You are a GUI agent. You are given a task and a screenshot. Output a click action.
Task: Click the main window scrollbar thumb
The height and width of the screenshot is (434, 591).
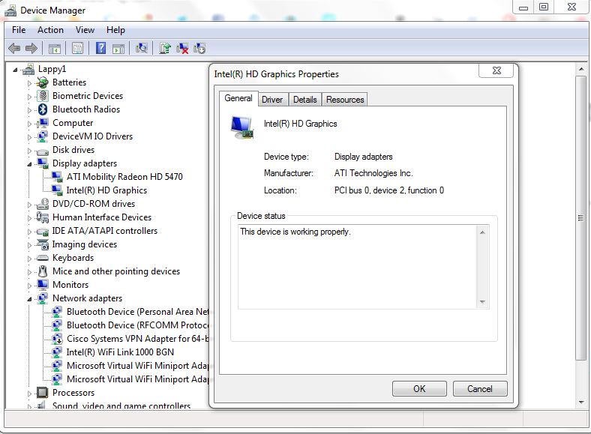tap(580, 218)
